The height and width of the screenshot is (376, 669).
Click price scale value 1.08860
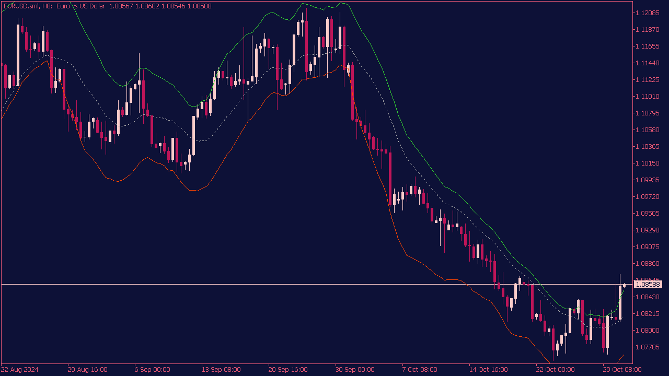pos(648,264)
